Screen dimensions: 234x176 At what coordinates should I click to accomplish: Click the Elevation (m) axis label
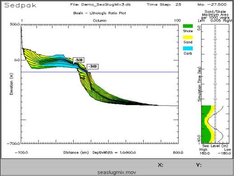(x=11, y=84)
